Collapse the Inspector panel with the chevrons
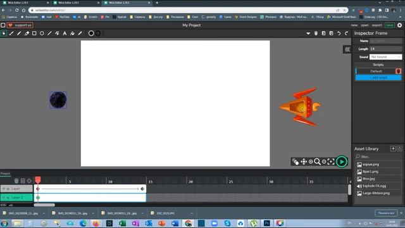405x228 pixels. 347,49
